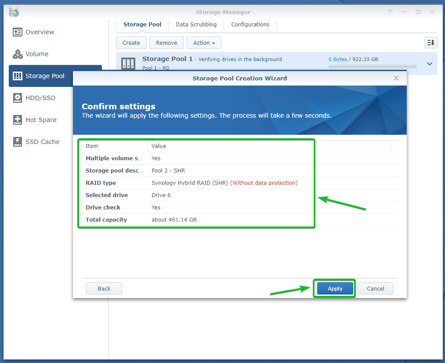Click the Create button
The image size is (445, 363).
131,43
